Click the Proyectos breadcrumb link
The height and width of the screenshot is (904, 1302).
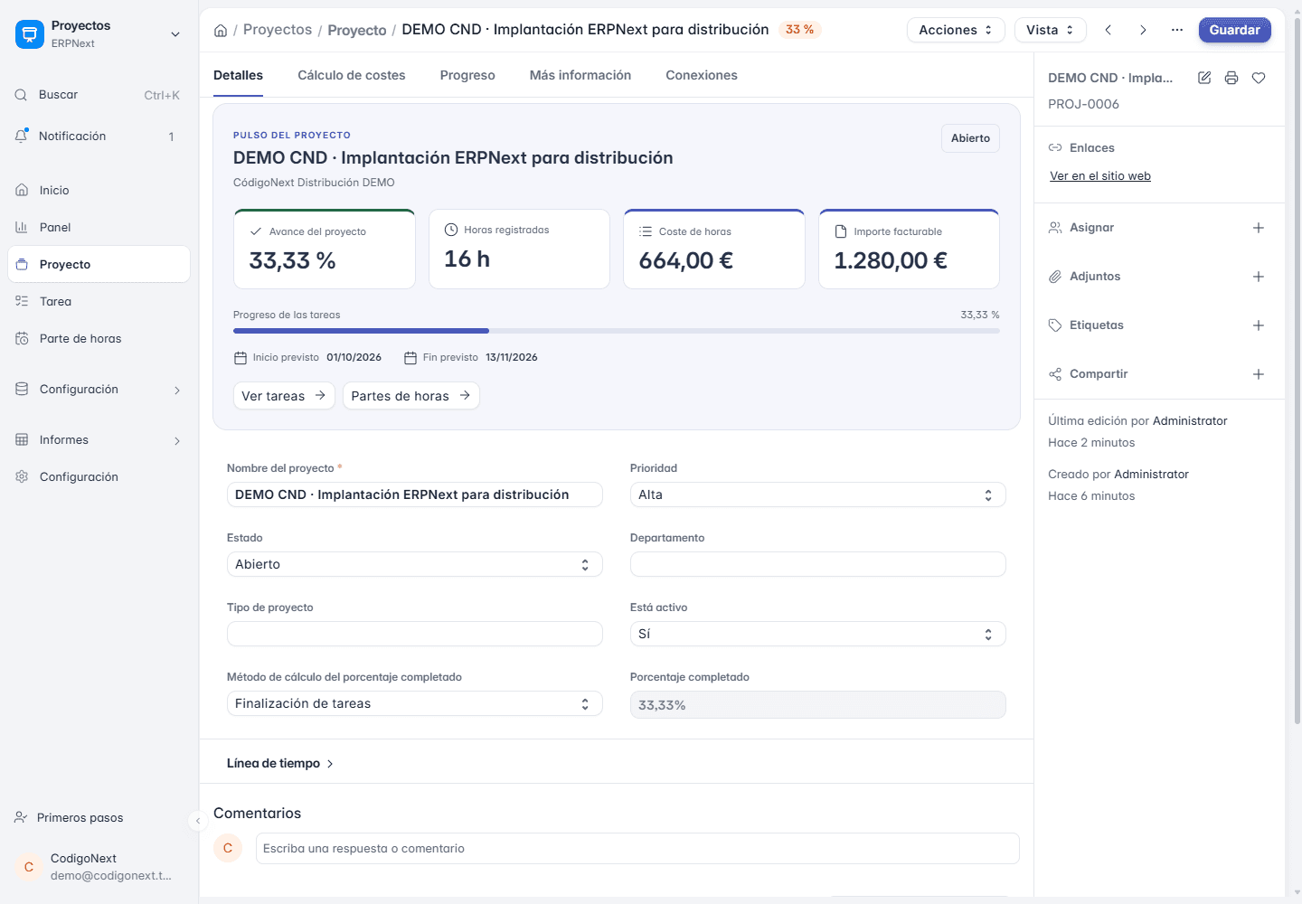(278, 30)
